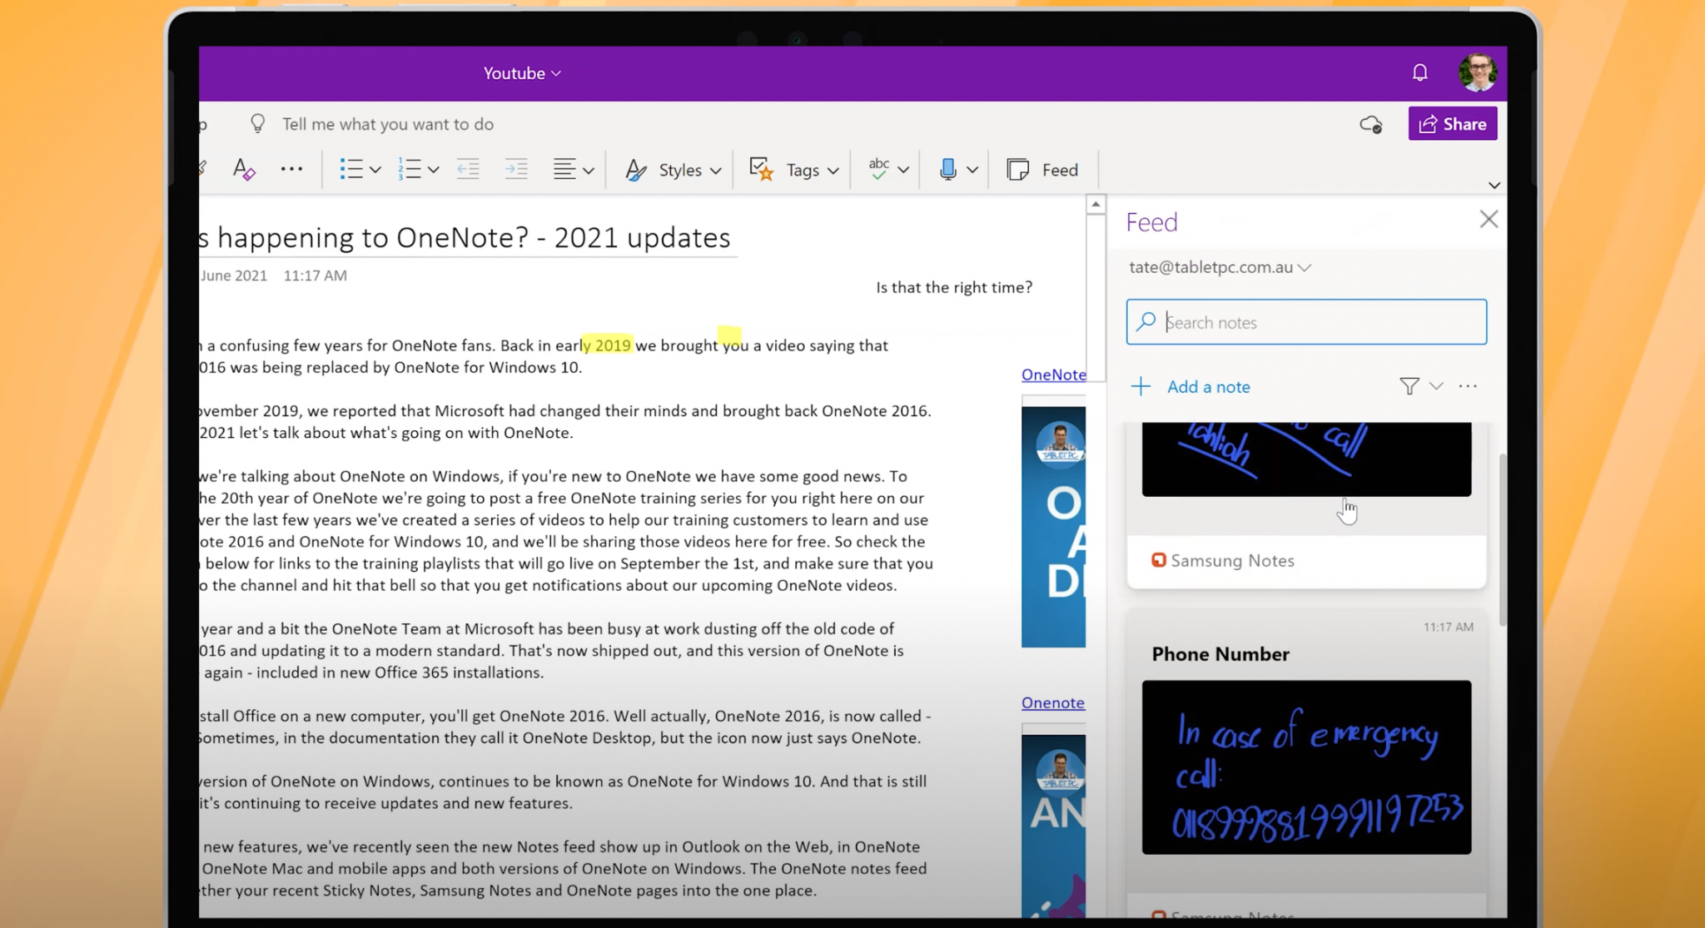1705x928 pixels.
Task: Click the Feed pane scrollbar
Action: click(1502, 539)
